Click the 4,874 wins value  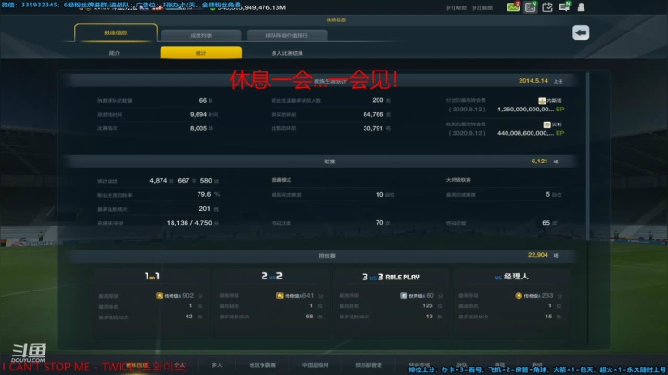(158, 181)
